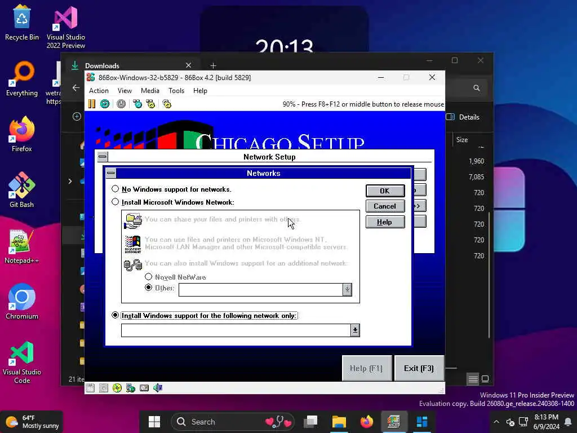577x433 pixels.
Task: Select Install Microsoft Windows Network option
Action: (x=115, y=202)
